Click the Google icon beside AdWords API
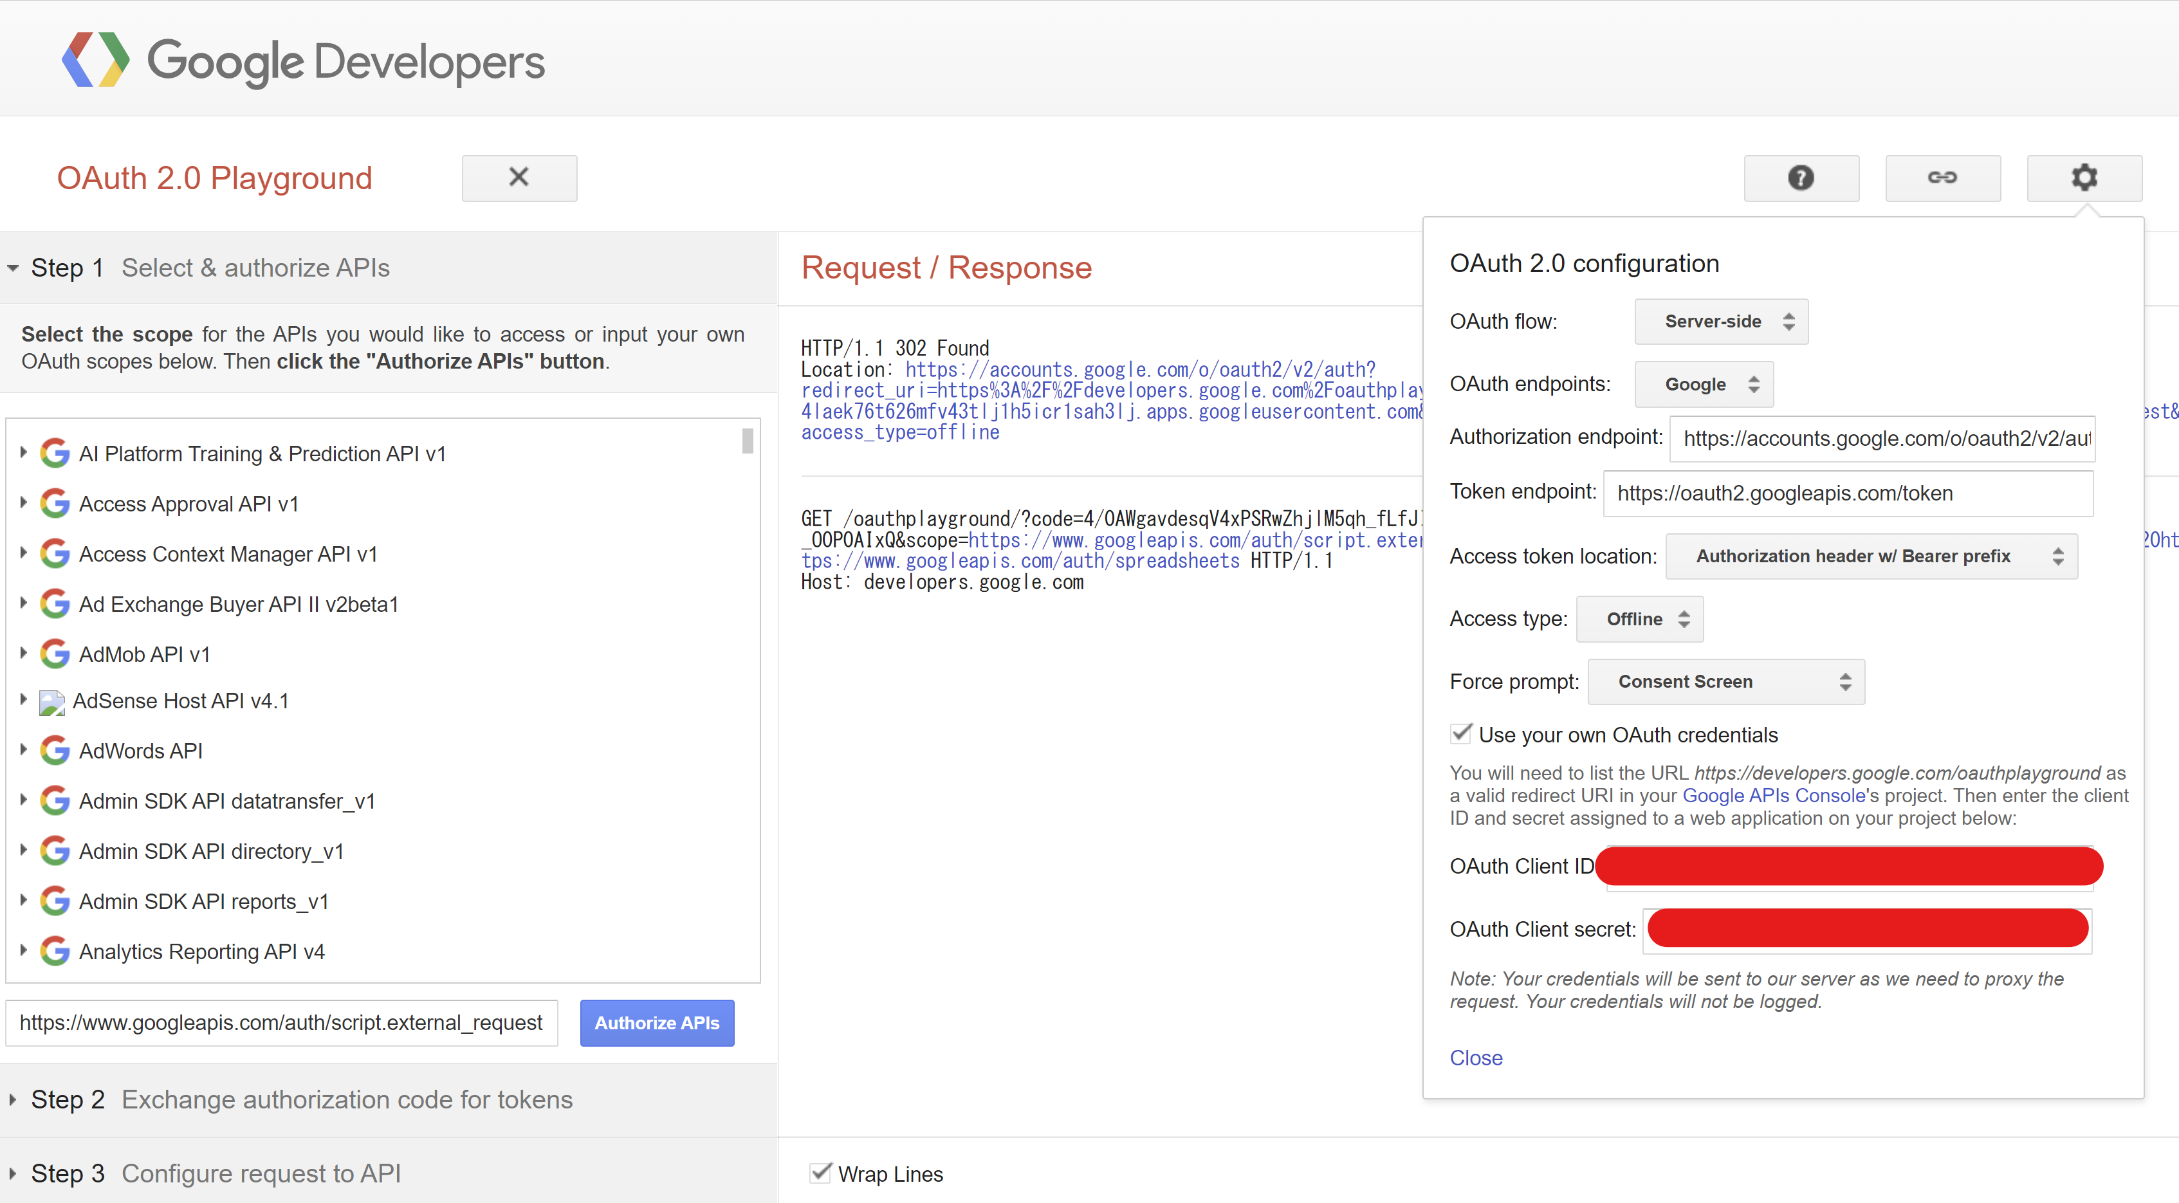The width and height of the screenshot is (2179, 1203). [54, 749]
